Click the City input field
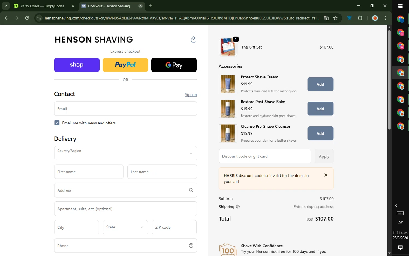The width and height of the screenshot is (409, 256). tap(76, 227)
